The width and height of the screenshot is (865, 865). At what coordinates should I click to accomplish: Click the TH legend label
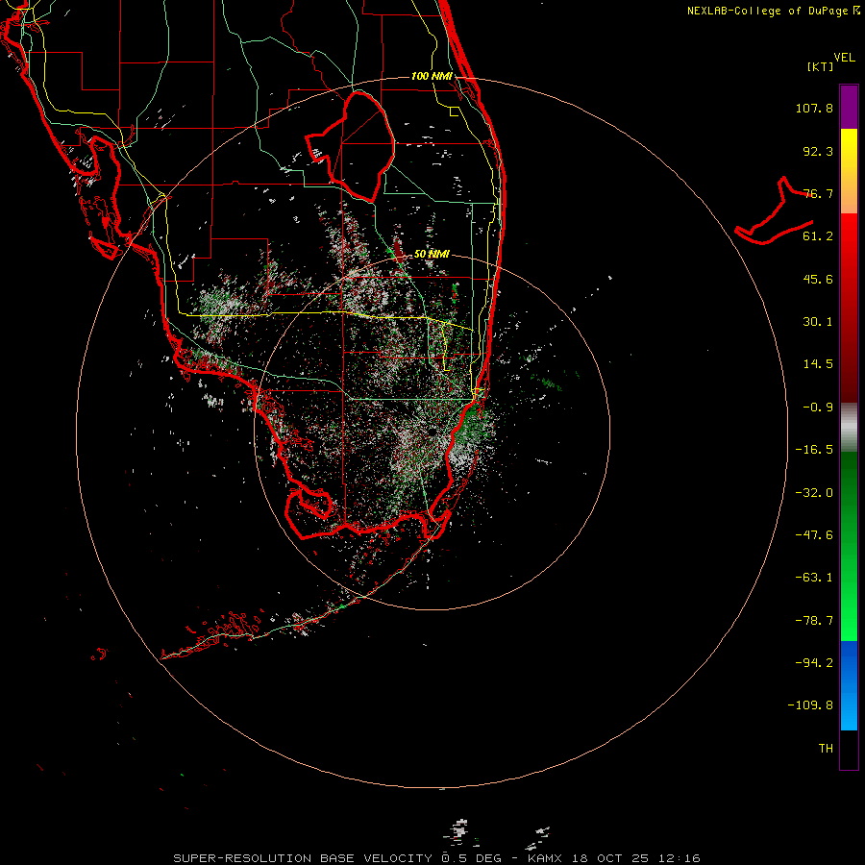point(826,748)
